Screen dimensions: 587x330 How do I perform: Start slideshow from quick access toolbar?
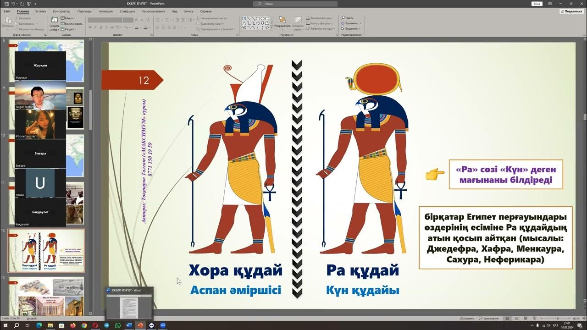(28, 4)
